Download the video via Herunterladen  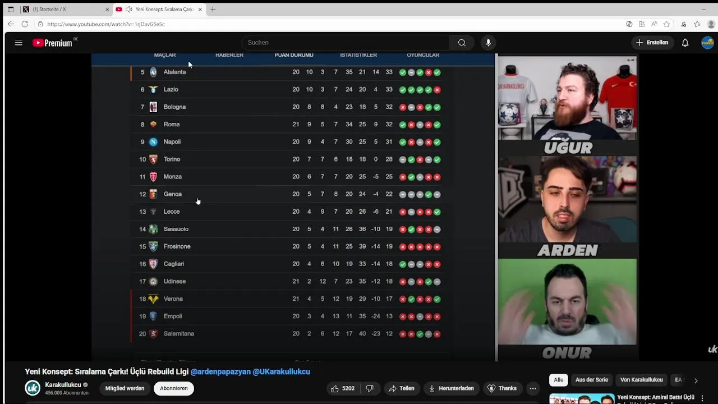click(452, 388)
